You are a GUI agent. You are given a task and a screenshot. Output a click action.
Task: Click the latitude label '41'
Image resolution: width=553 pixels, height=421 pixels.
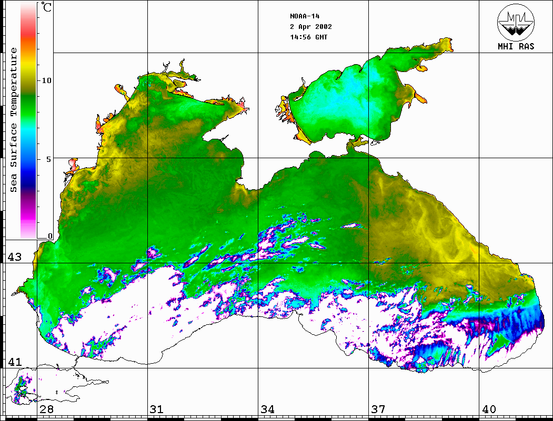[x=14, y=362]
